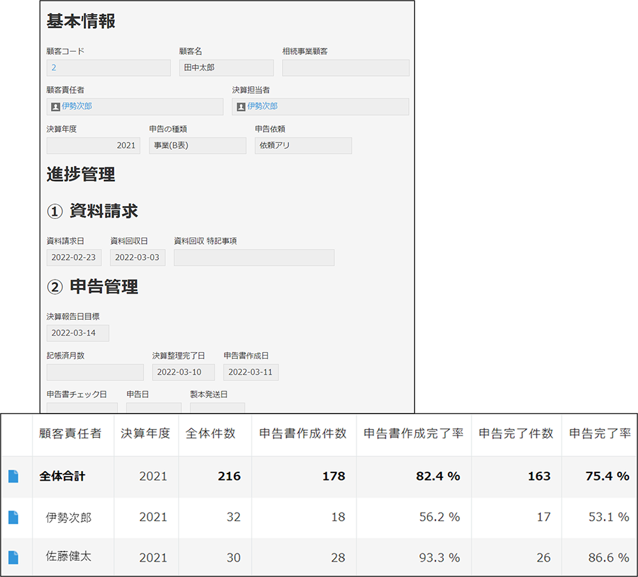Click the 進捗管理 section heading

[81, 175]
